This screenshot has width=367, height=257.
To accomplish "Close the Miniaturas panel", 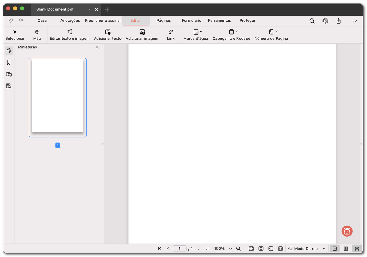I will tap(97, 47).
